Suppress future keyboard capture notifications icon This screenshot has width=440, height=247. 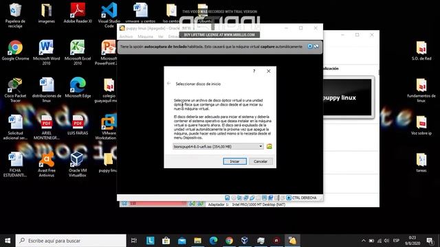coord(316,47)
